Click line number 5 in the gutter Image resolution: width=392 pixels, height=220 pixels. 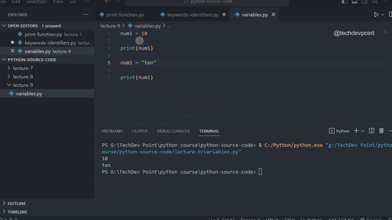[x=109, y=62]
